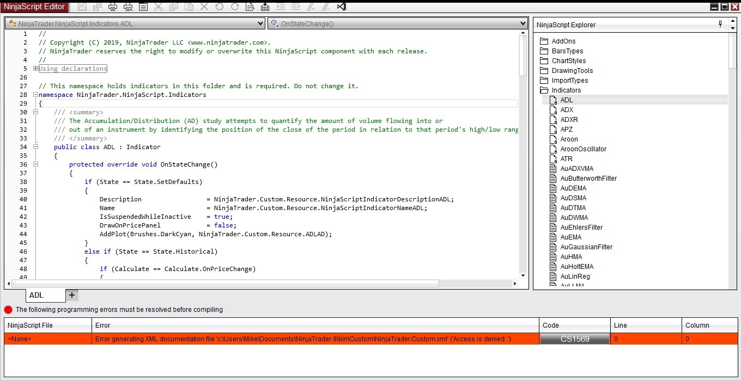
Task: Select the AuEMA indicator file
Action: [x=565, y=237]
